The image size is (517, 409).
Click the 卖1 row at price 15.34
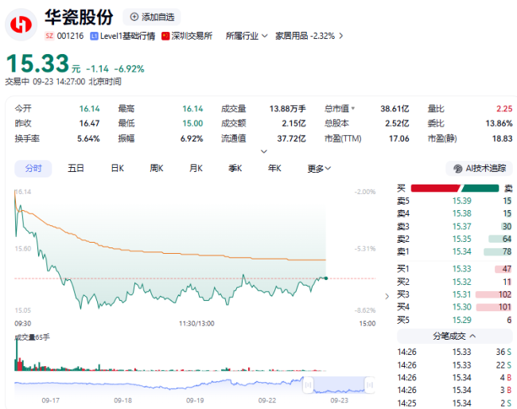click(x=455, y=251)
